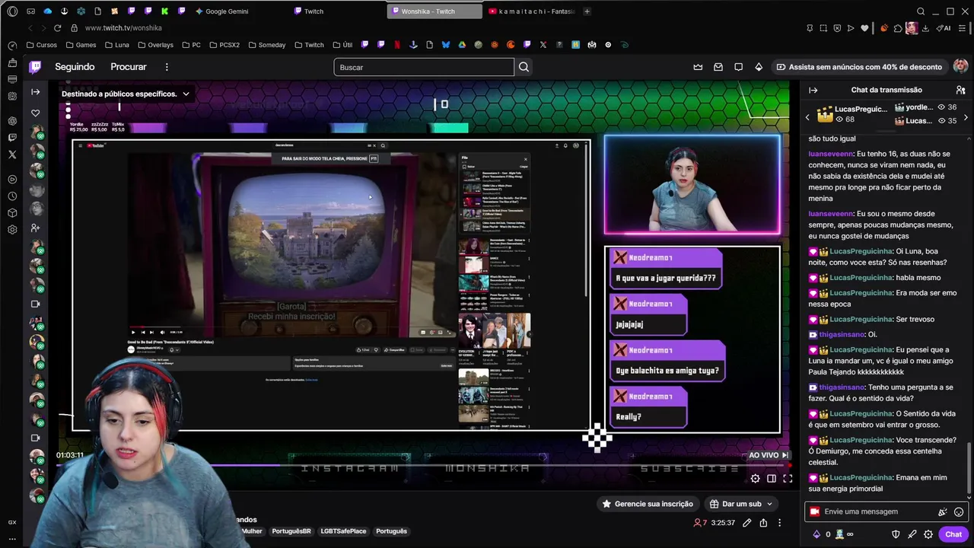974x548 pixels.
Task: Reload the page using browser refresh icon
Action: click(x=57, y=28)
